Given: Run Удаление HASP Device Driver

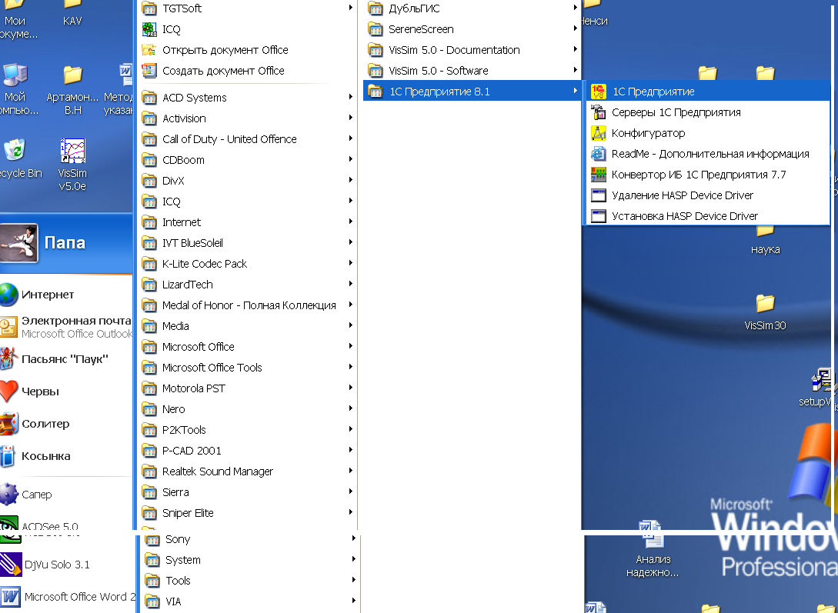Looking at the screenshot, I should pos(708,195).
